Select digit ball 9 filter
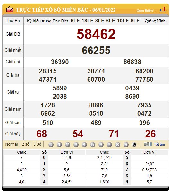The width and height of the screenshot is (171, 193). (x=126, y=144)
